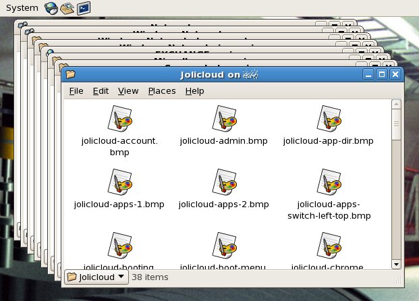Click the scrollbar up arrow
The height and width of the screenshot is (301, 419).
[x=396, y=104]
